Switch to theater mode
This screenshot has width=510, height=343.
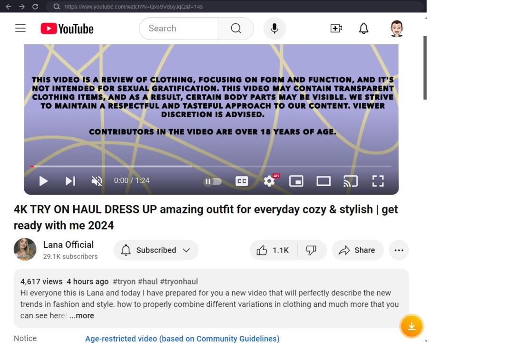coord(324,181)
